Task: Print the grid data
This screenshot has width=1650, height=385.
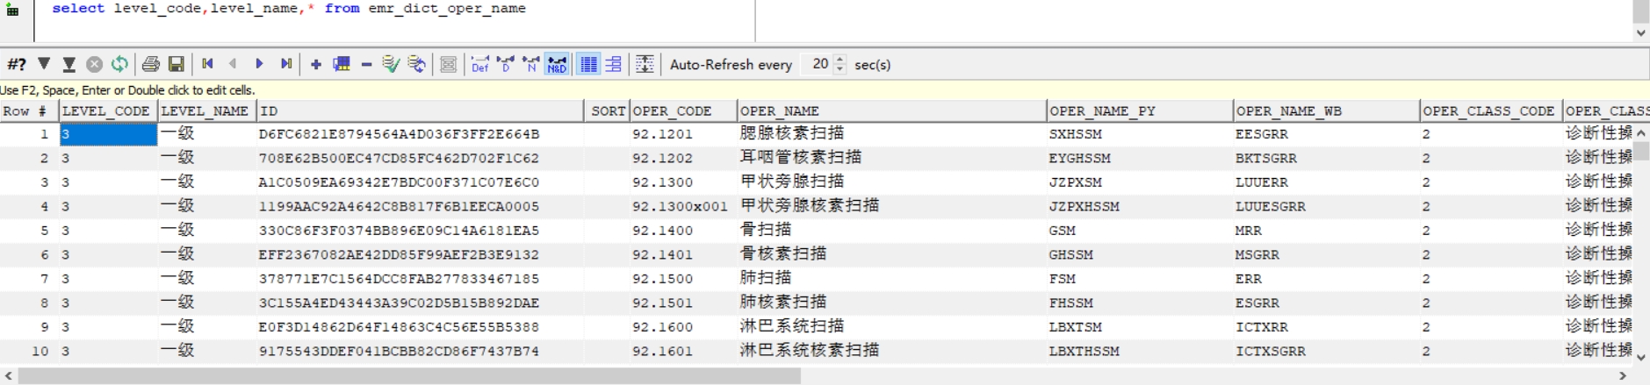Action: (151, 64)
